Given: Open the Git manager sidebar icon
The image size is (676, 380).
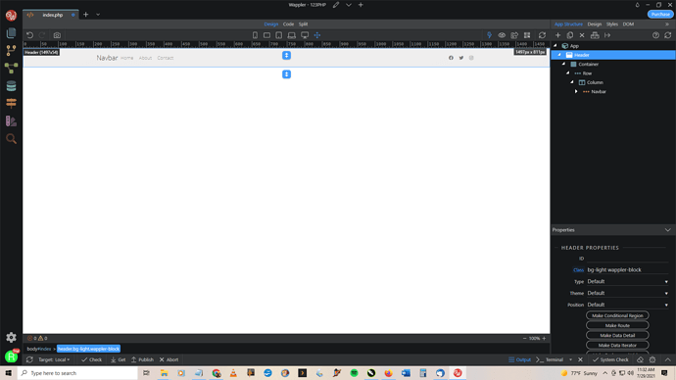Looking at the screenshot, I should click(11, 50).
